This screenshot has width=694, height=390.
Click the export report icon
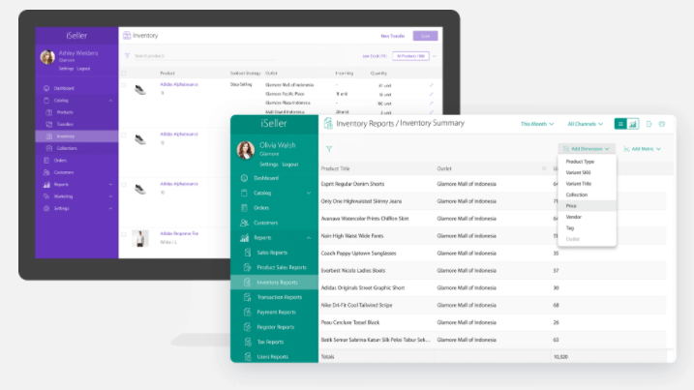click(649, 124)
